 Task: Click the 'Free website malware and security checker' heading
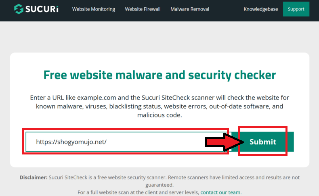tap(159, 75)
